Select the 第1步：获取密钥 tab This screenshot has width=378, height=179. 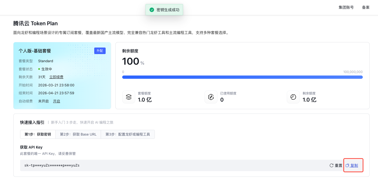(x=38, y=134)
